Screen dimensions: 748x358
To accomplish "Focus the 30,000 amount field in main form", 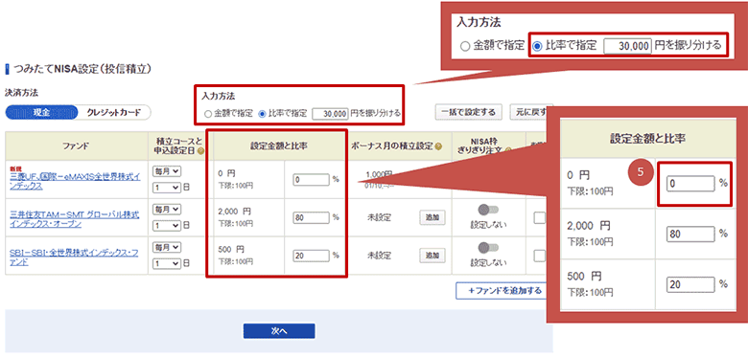I will pyautogui.click(x=330, y=114).
